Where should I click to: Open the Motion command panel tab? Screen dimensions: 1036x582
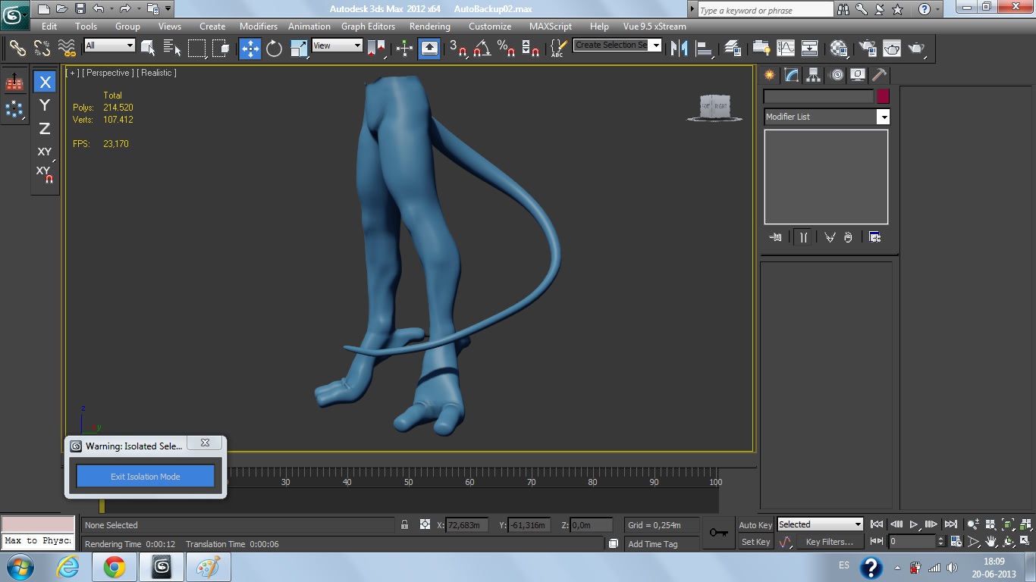pyautogui.click(x=836, y=75)
